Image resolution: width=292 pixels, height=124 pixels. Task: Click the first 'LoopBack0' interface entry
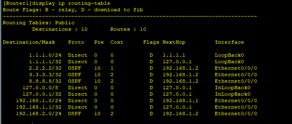click(229, 55)
